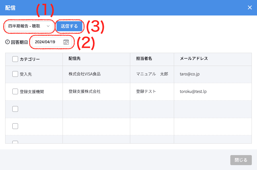This screenshot has height=170, width=257.
Task: Expand the 四半期報告 - 聴取 dropdown arrow
Action: [x=48, y=26]
